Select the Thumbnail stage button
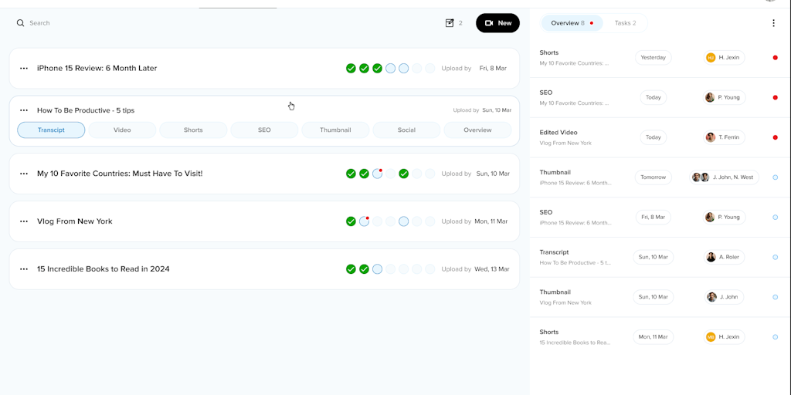791x395 pixels. click(335, 130)
